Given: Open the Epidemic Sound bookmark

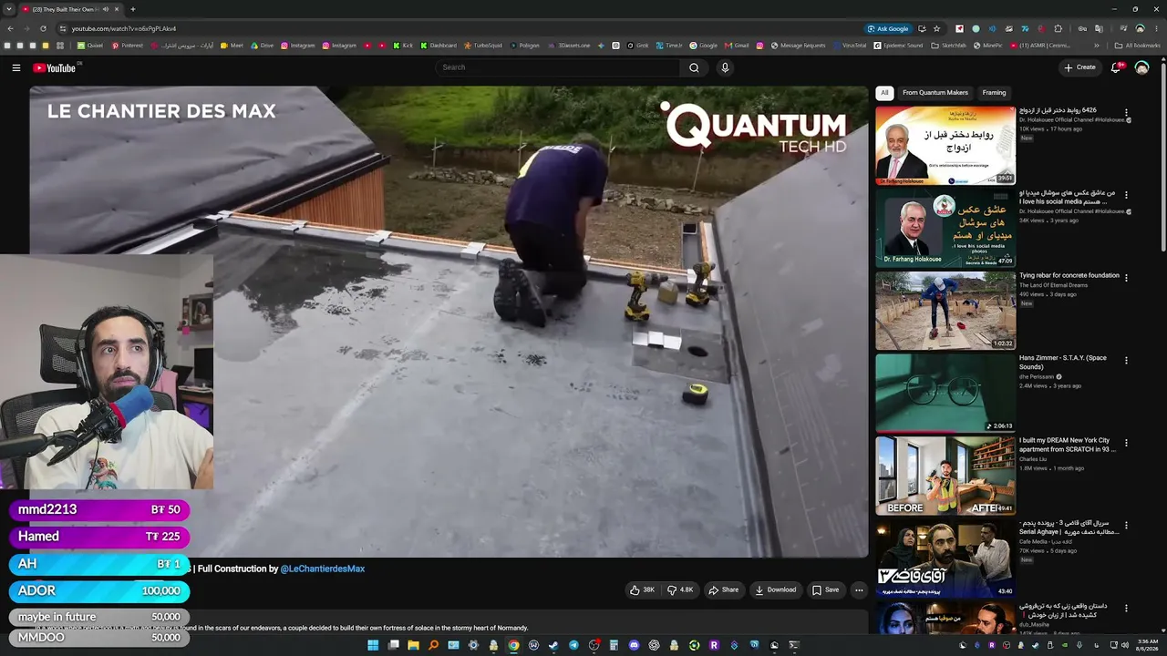Looking at the screenshot, I should tap(898, 46).
